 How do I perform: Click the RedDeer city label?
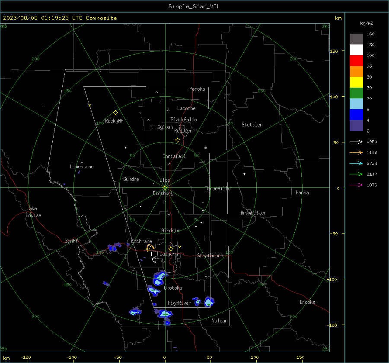(183, 131)
